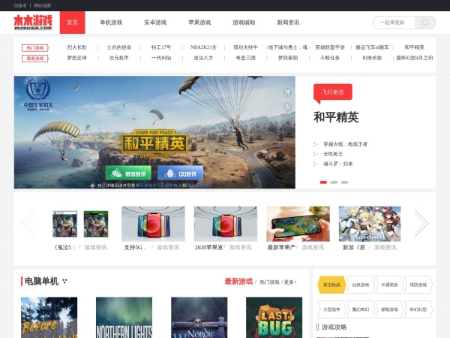
Task: Select the third banner slide indicator
Action: (x=344, y=183)
